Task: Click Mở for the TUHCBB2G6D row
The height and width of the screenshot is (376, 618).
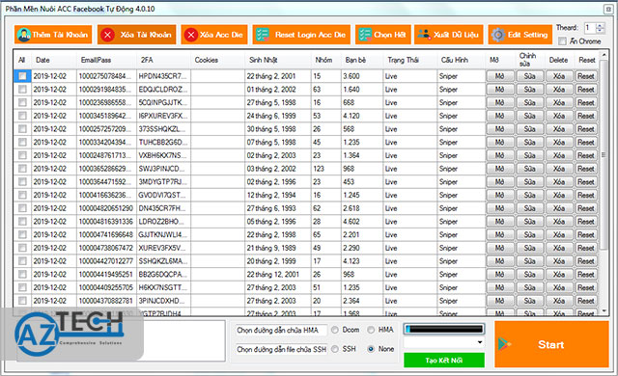Action: point(500,142)
